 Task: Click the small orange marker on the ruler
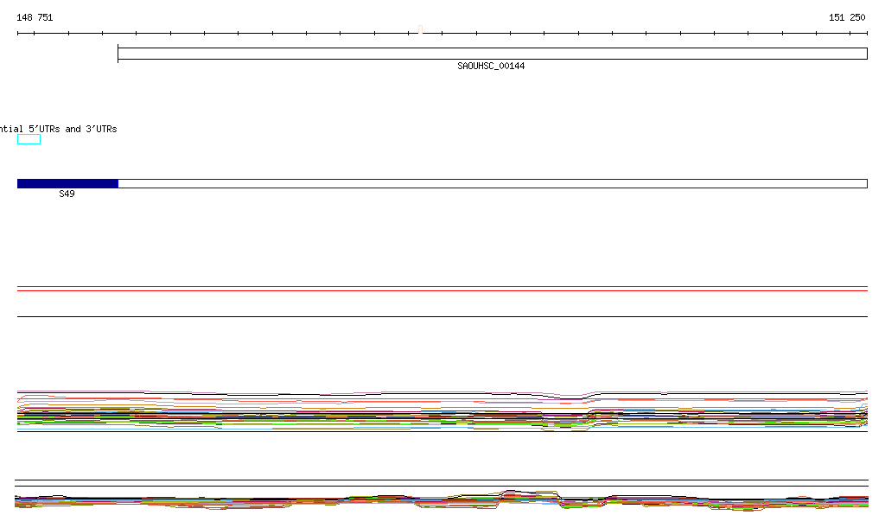point(420,30)
